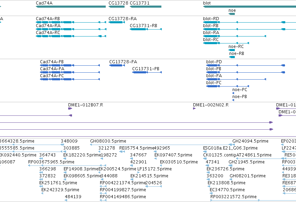Click EST EK214515.5prime
Viewport: 296px width, 202px height.
tap(132, 179)
